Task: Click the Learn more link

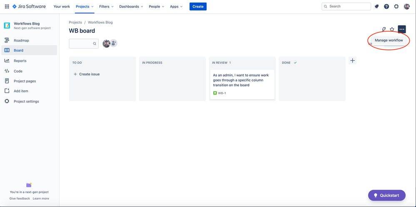Action: (x=41, y=199)
